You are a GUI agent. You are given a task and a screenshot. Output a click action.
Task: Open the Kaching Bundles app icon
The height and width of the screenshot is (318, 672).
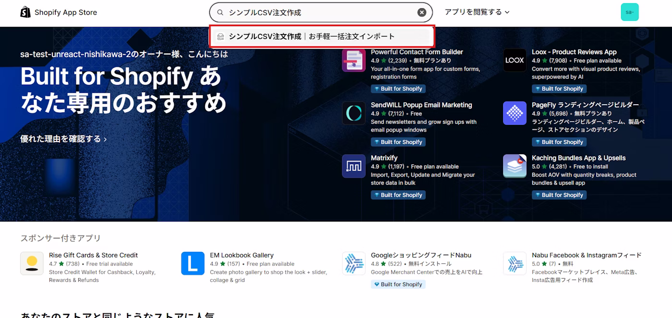(515, 166)
